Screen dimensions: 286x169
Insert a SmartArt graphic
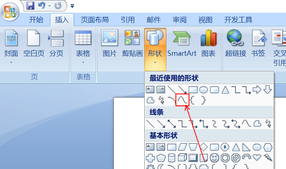tap(182, 43)
